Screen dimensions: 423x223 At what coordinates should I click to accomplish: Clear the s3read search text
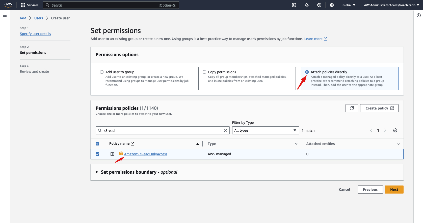tap(226, 130)
